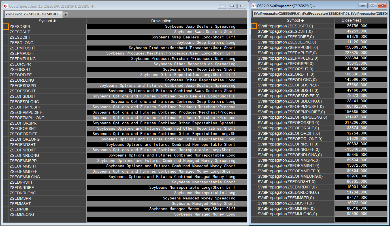Click Symbol column header in QSS window
Screen dimensions: 390x226
(x=295, y=20)
